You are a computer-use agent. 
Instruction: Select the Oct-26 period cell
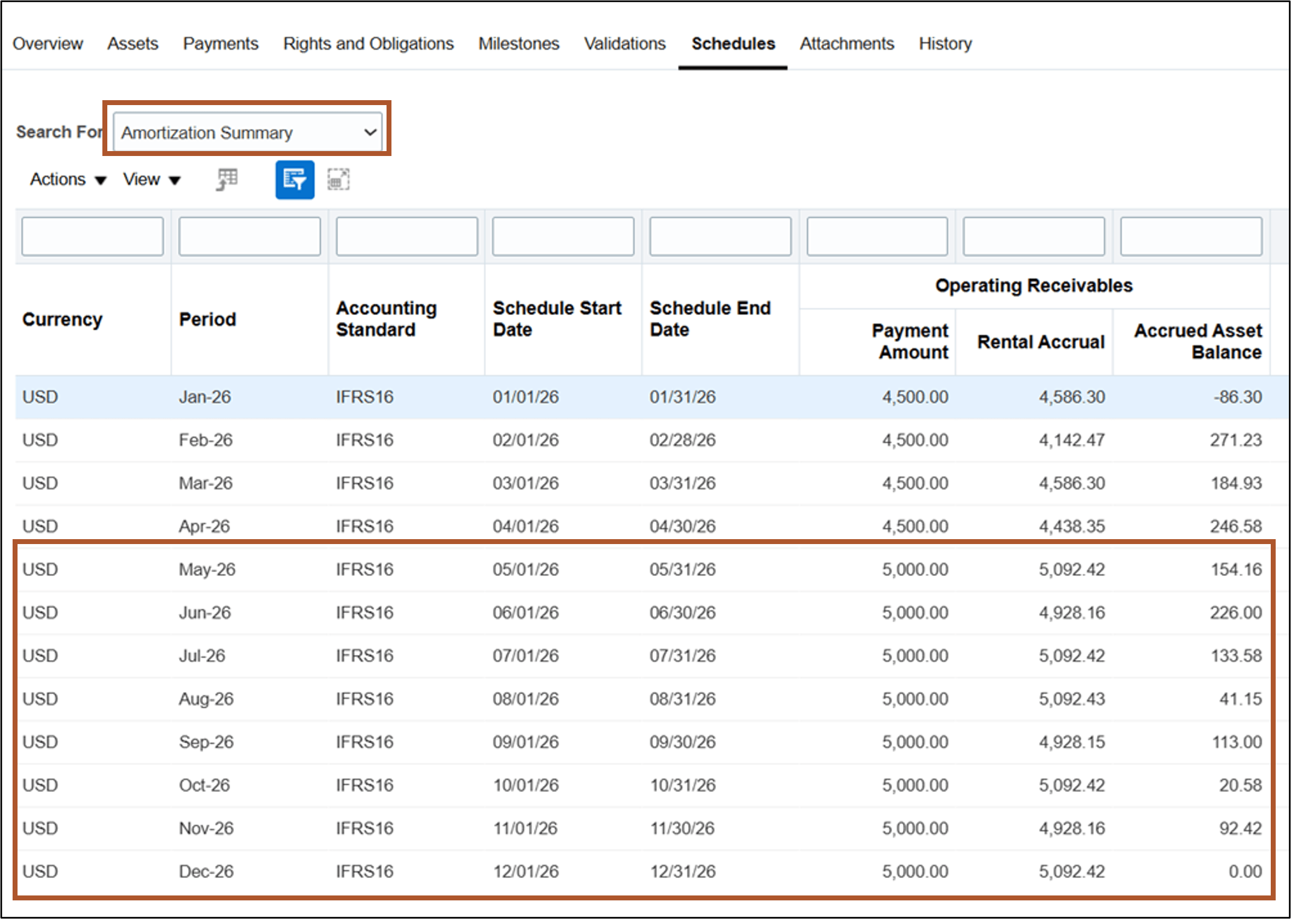(x=204, y=785)
